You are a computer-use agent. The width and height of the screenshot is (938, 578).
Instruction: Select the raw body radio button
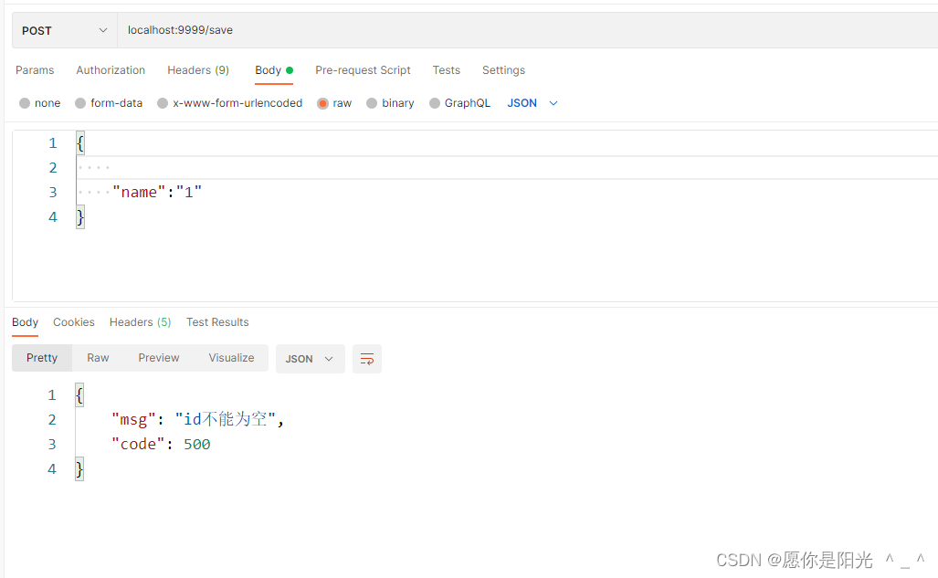(x=322, y=103)
